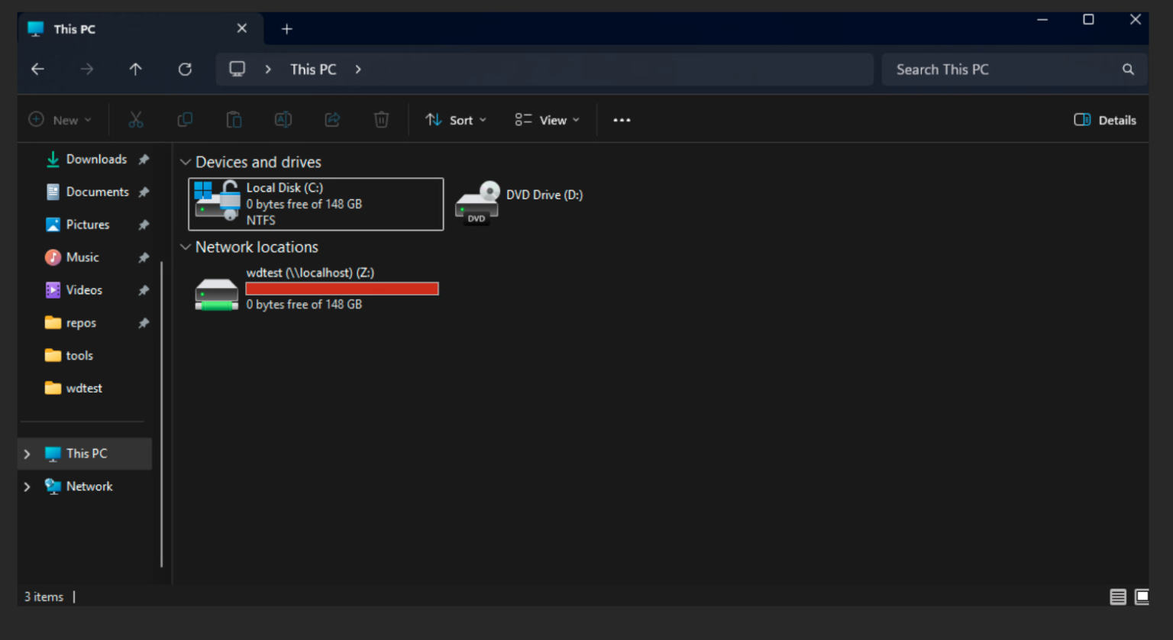Expand This PC in navigation pane
The image size is (1173, 640).
point(27,454)
